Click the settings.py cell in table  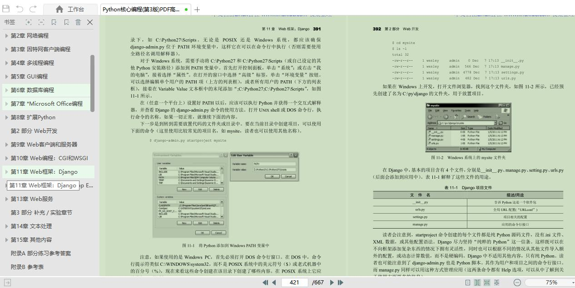420,217
